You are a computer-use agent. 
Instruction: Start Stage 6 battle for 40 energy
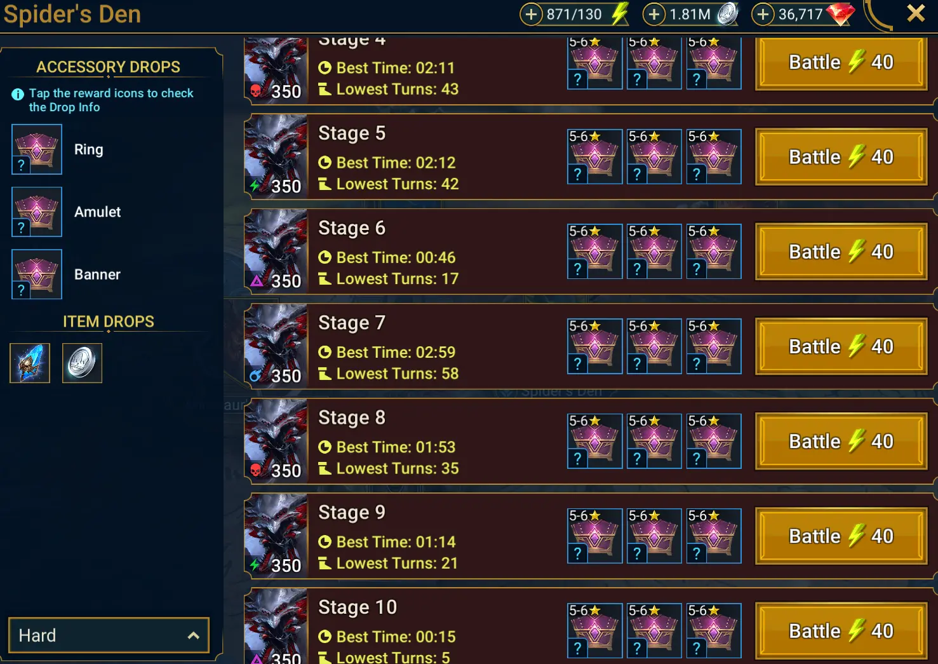841,252
